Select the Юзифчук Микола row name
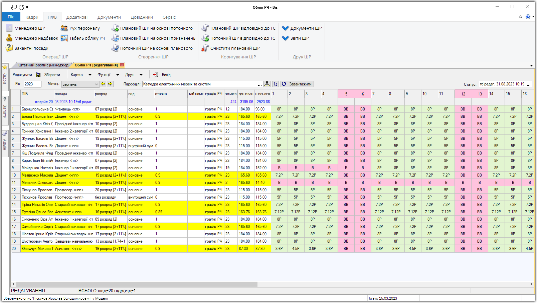The width and height of the screenshot is (537, 303). (37, 249)
